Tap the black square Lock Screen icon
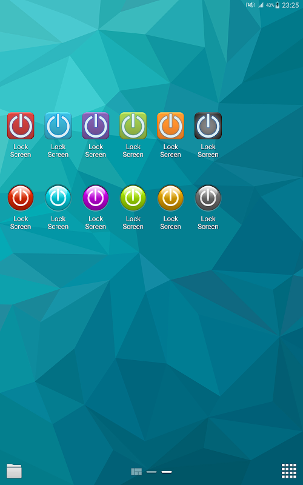This screenshot has height=485, width=303. (208, 126)
